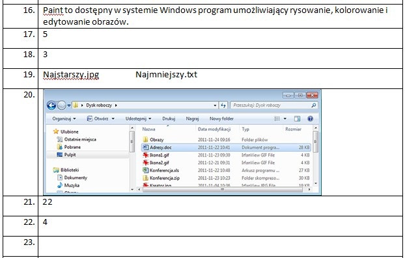Image resolution: width=405 pixels, height=258 pixels.
Task: Click the answer 5 in row 17
Action: click(45, 34)
